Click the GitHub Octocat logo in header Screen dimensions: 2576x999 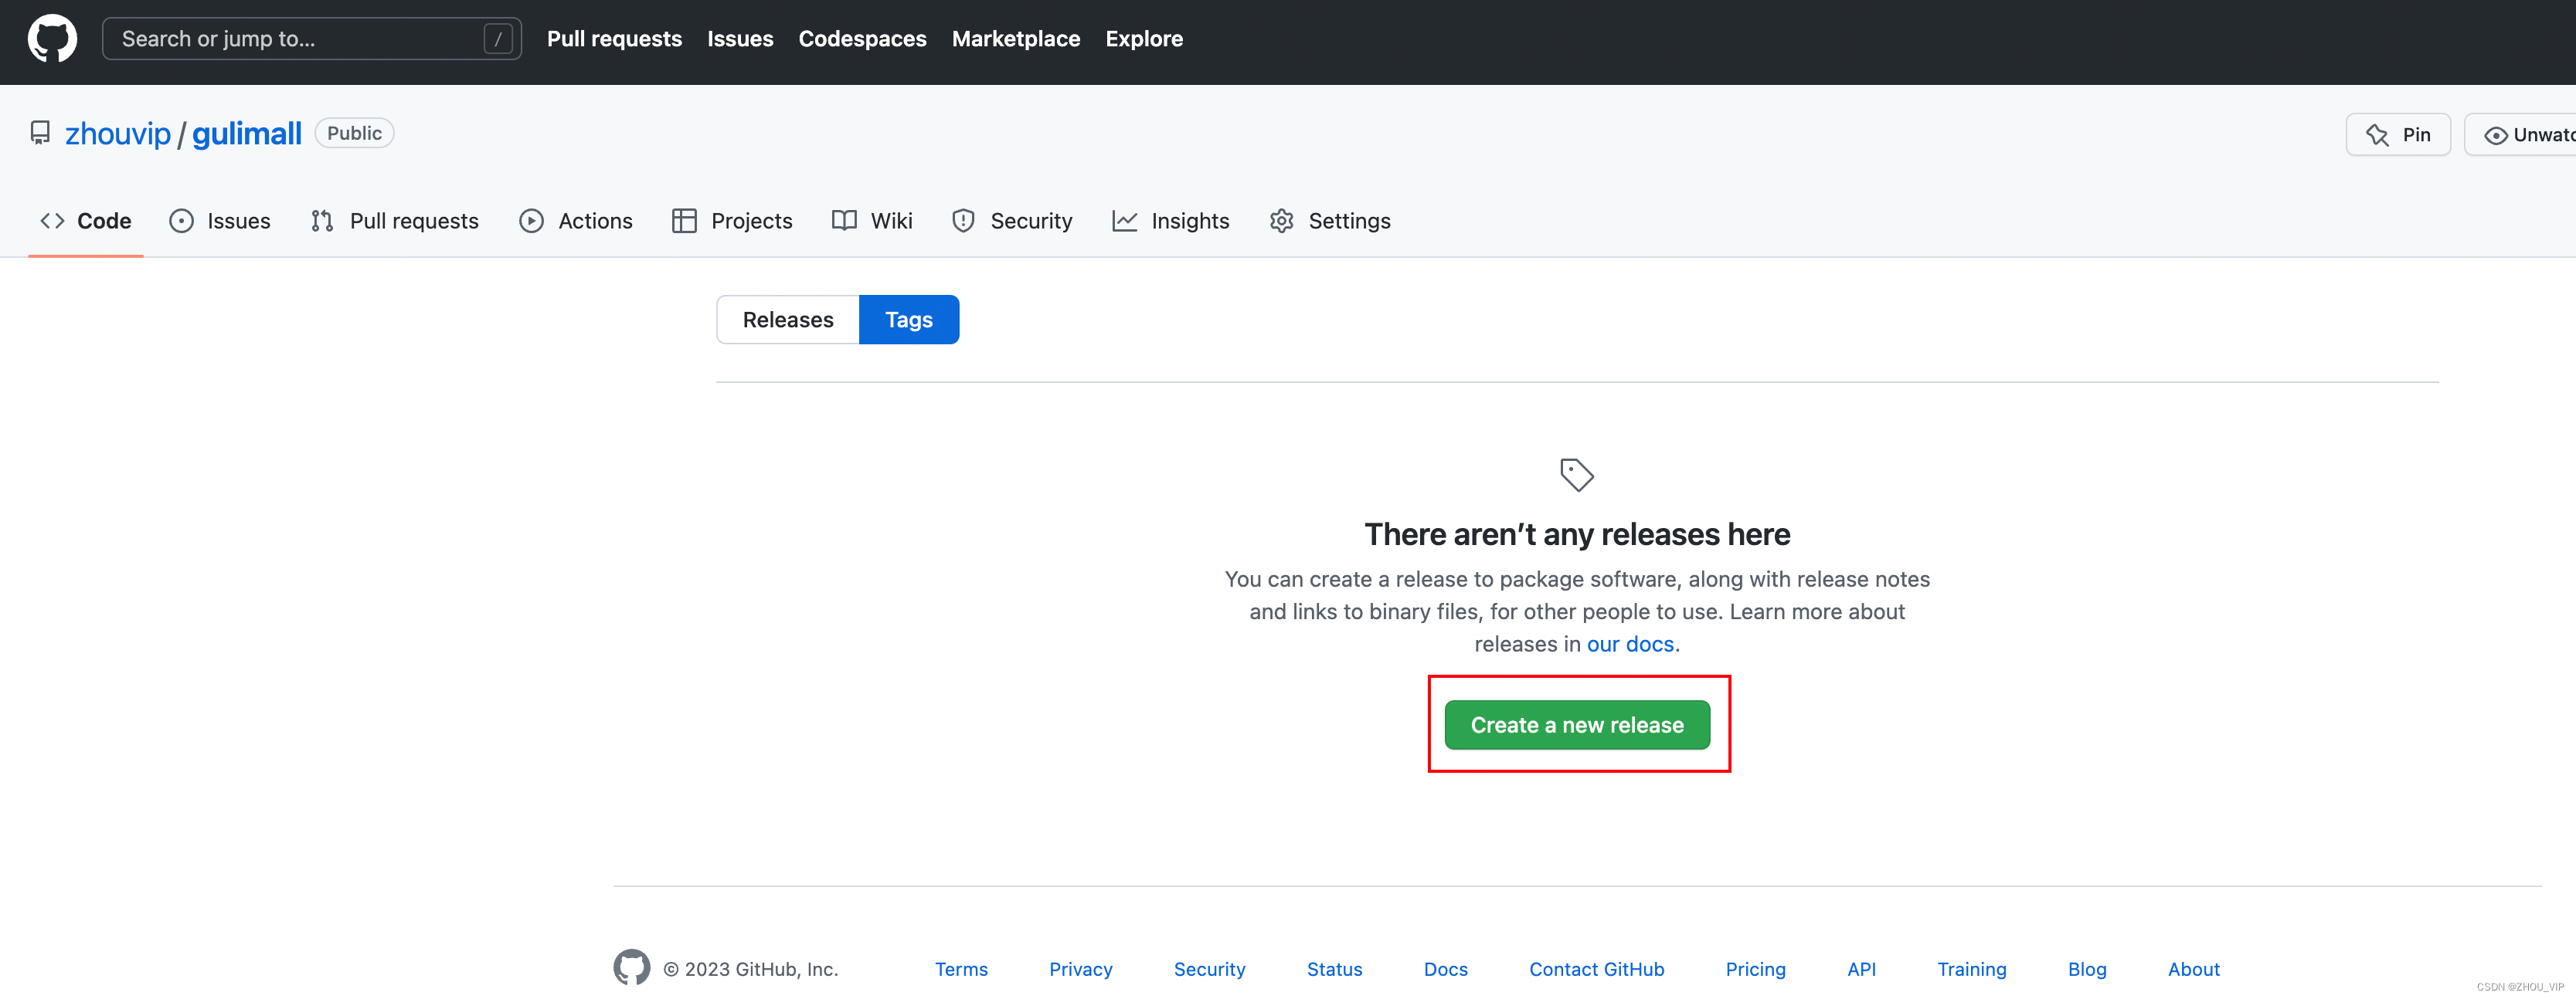point(52,39)
